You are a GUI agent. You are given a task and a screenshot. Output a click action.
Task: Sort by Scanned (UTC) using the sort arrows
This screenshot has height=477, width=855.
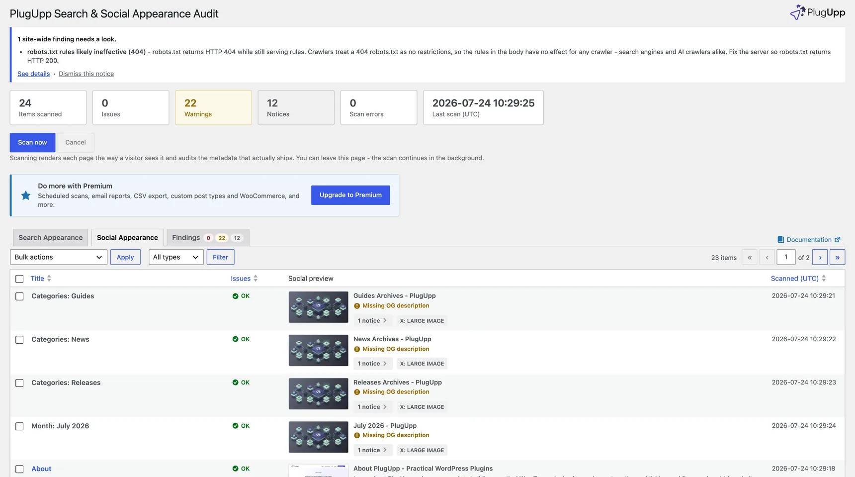[824, 279]
